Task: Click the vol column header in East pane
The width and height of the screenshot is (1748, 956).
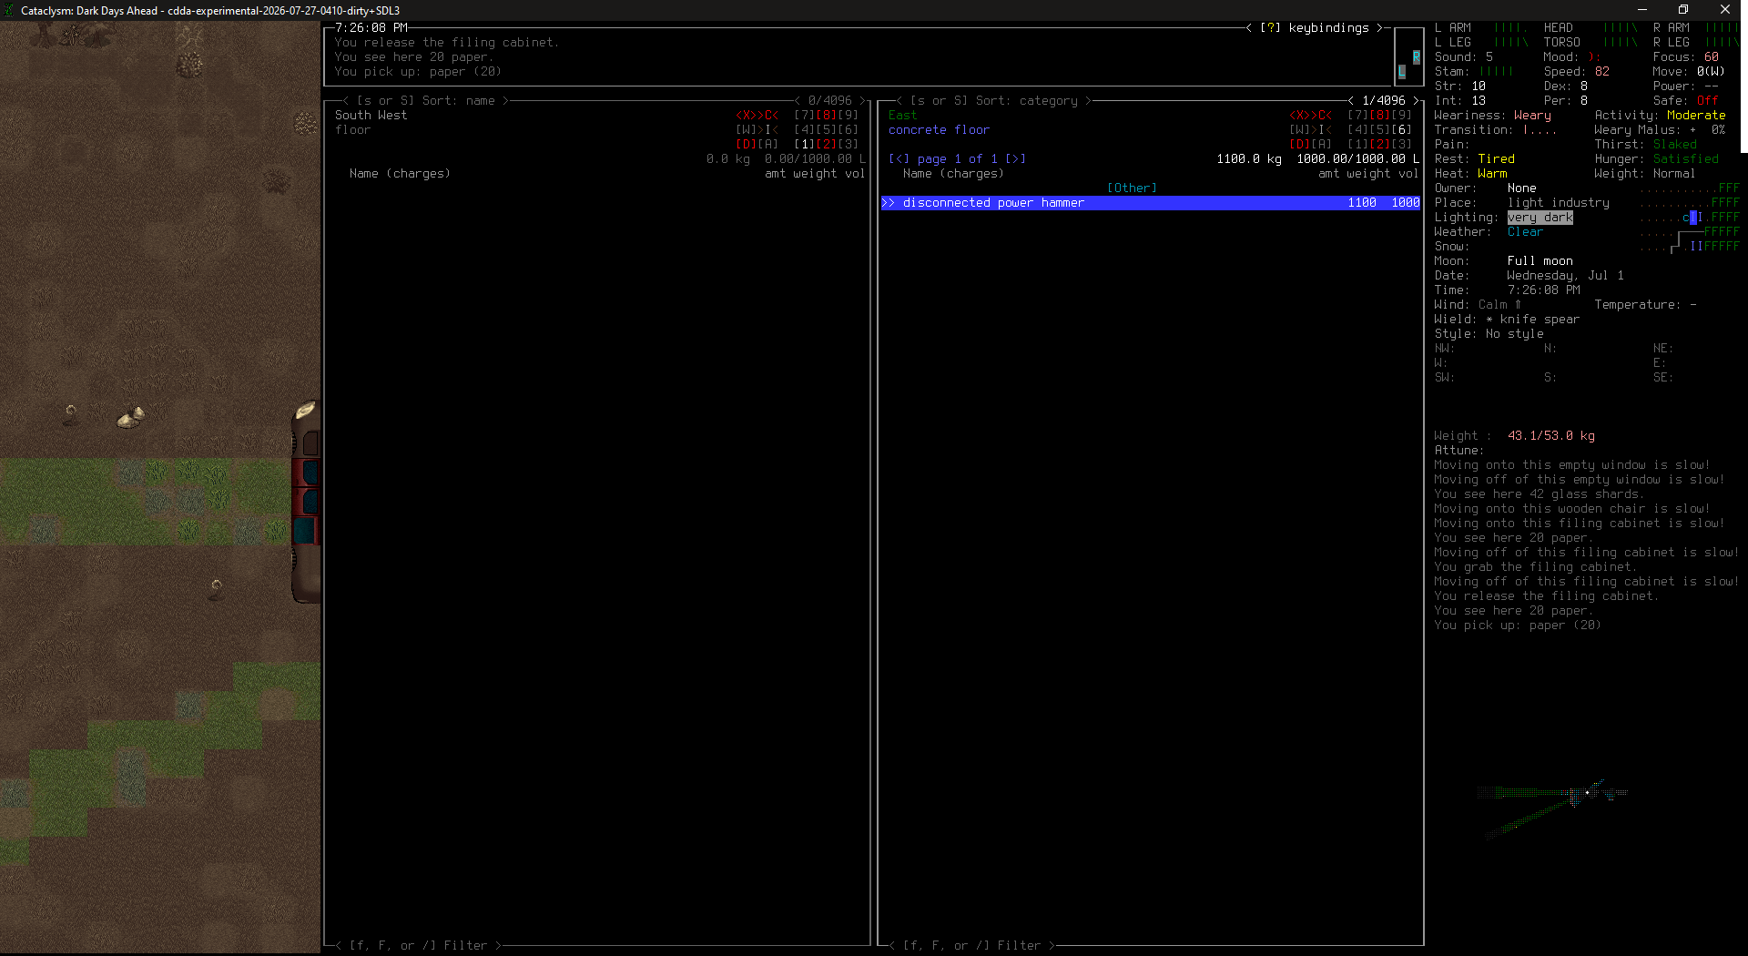Action: pyautogui.click(x=1408, y=174)
